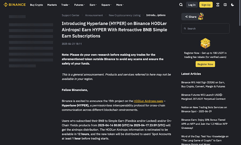The image size is (241, 145).
Task: Focus the article Search input field
Action: [x=207, y=29]
